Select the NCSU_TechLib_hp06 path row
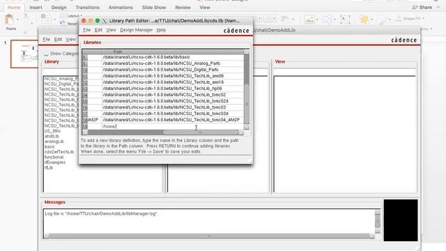Viewport: 446px width, 251px height. pos(172,89)
